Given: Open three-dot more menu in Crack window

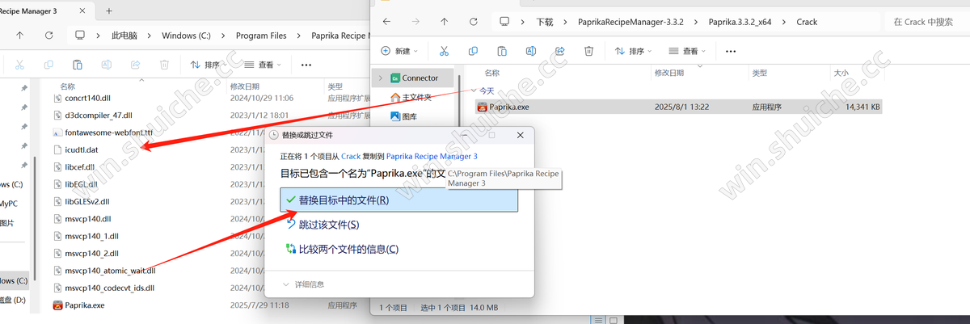Looking at the screenshot, I should tap(731, 50).
